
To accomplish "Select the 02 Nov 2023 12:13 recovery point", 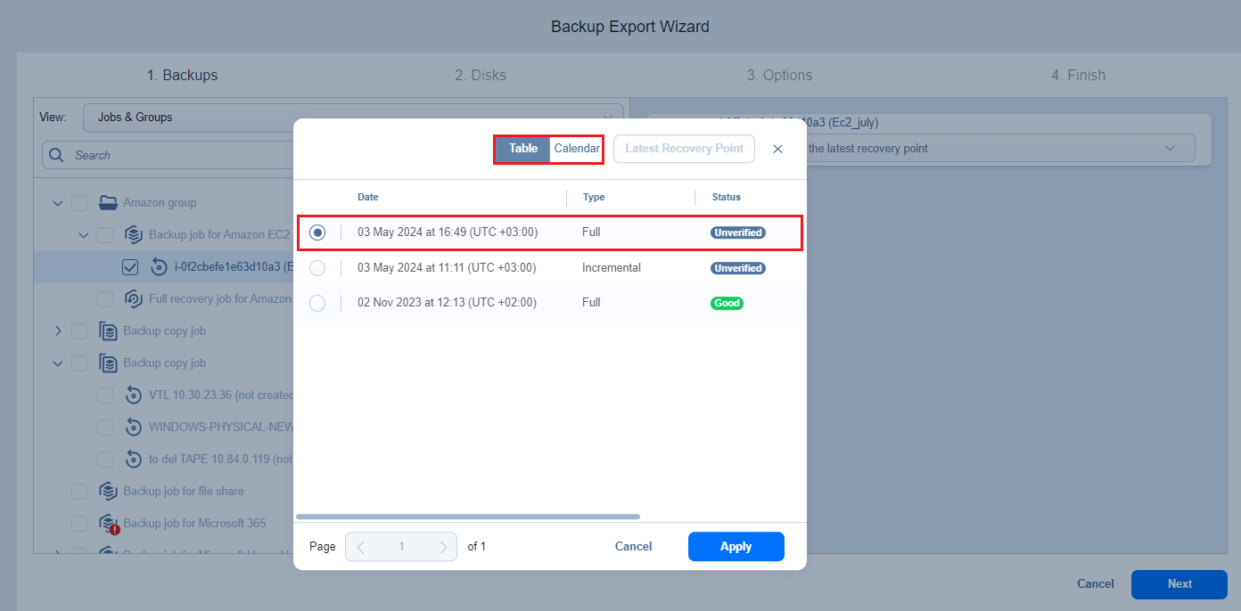I will (x=317, y=303).
